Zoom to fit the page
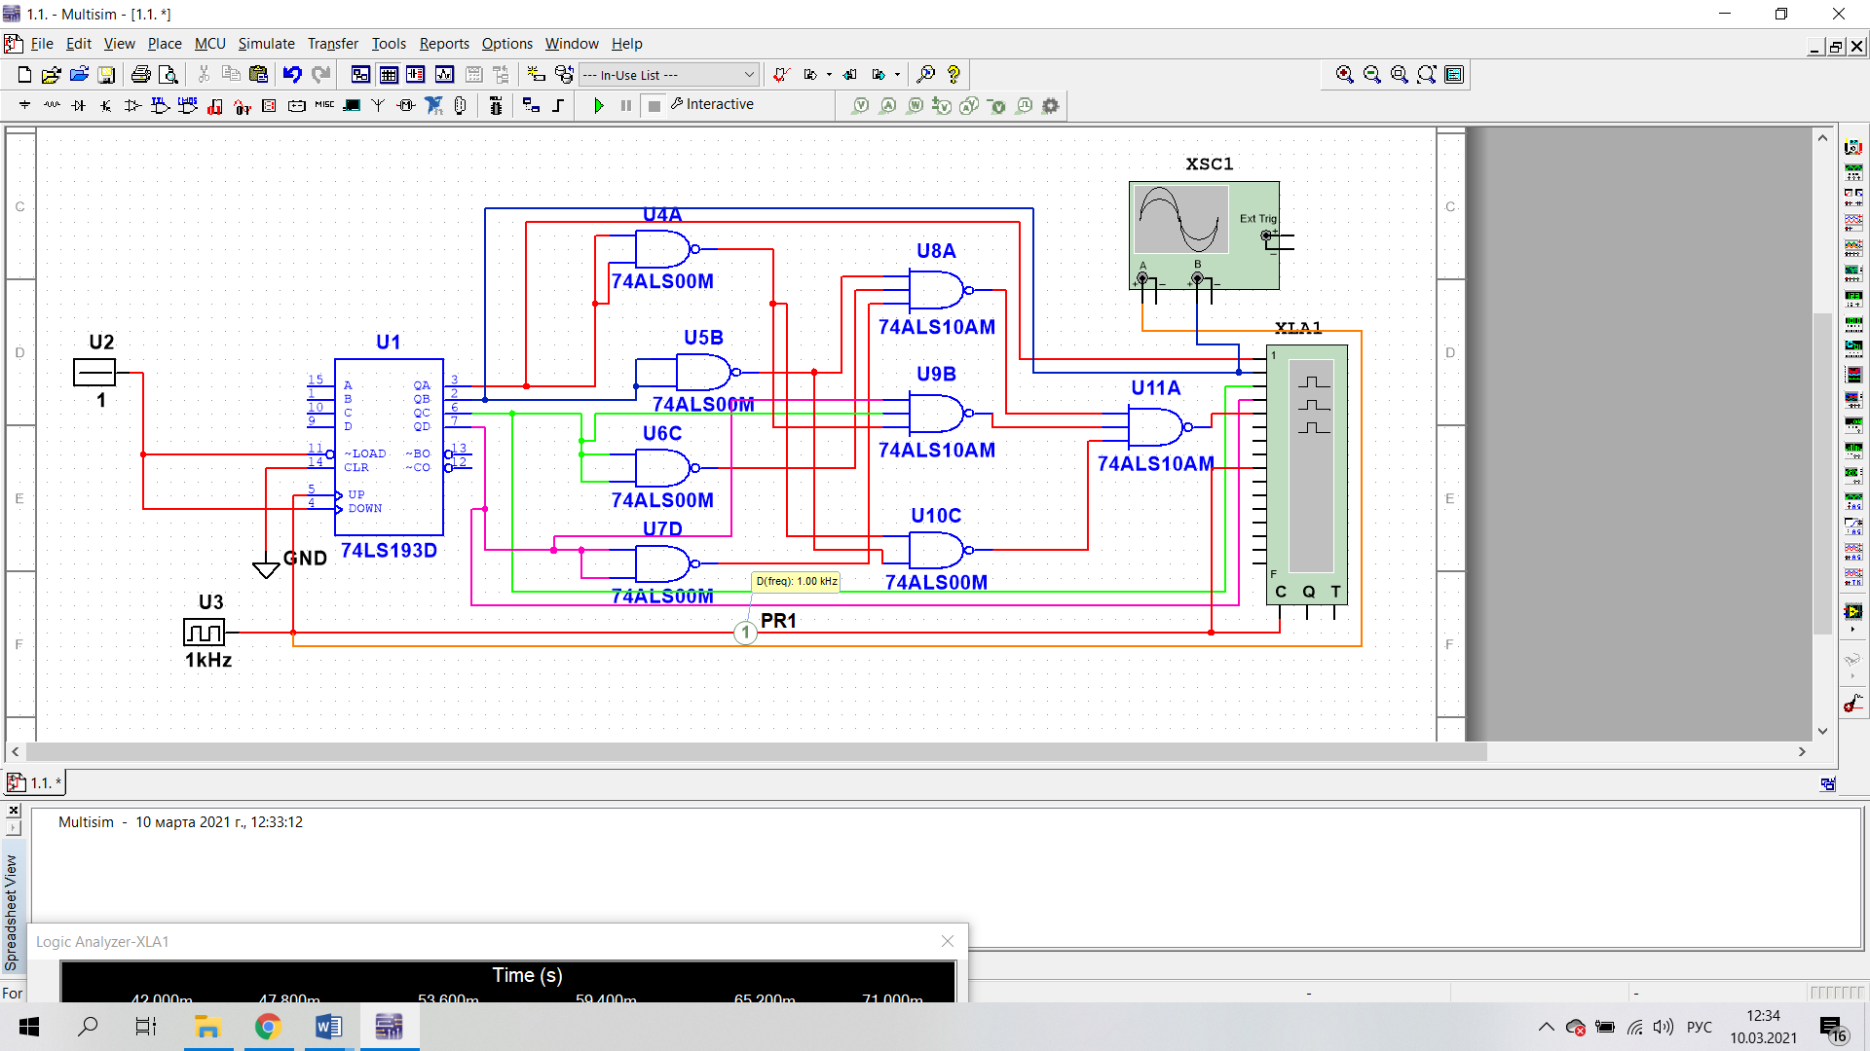 pyautogui.click(x=1427, y=75)
